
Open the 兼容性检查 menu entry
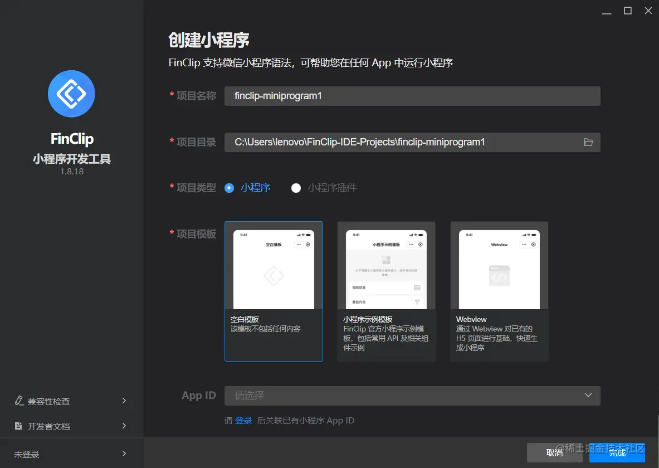pyautogui.click(x=71, y=401)
